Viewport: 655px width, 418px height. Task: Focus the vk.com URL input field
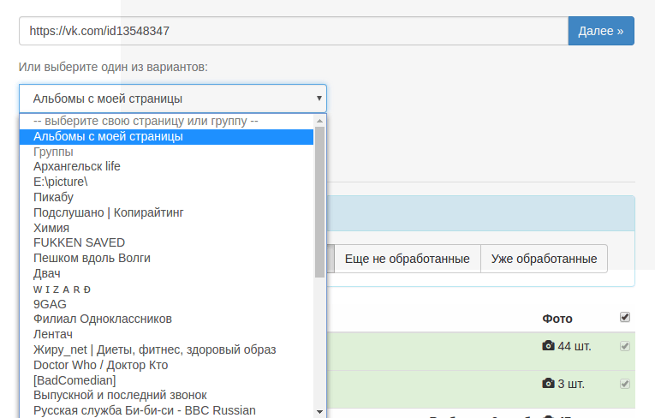pos(294,31)
